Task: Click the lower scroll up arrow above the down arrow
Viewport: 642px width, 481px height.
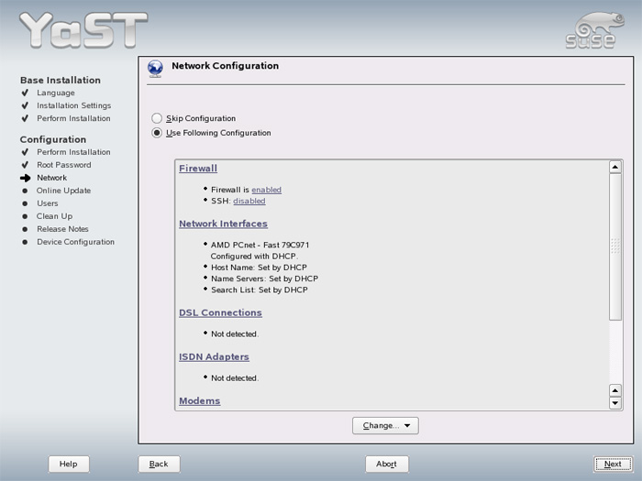Action: (615, 390)
